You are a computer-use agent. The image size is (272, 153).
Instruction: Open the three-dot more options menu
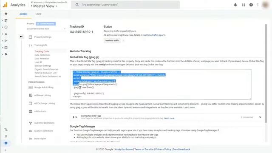(x=258, y=5)
